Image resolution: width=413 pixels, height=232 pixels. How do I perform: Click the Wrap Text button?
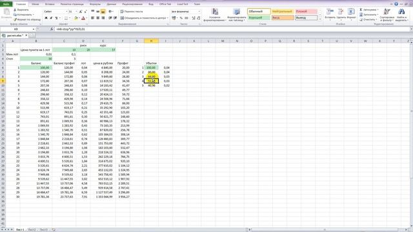[132, 12]
